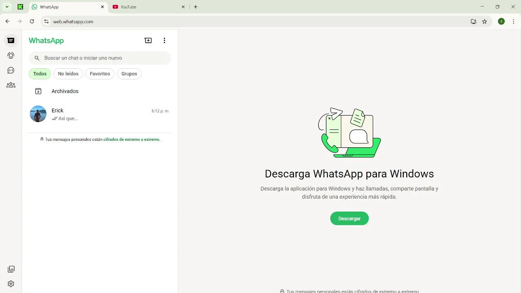The height and width of the screenshot is (293, 521).
Task: Open the WhatsApp three-dot menu
Action: pos(164,40)
